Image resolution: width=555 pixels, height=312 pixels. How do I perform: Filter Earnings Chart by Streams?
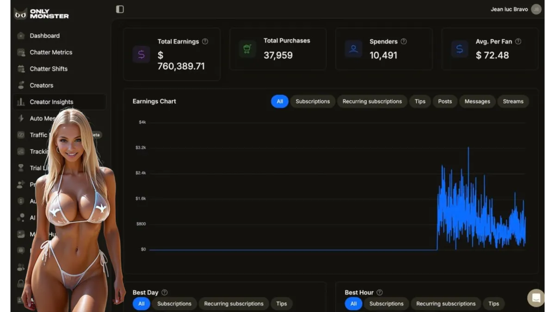(x=513, y=101)
